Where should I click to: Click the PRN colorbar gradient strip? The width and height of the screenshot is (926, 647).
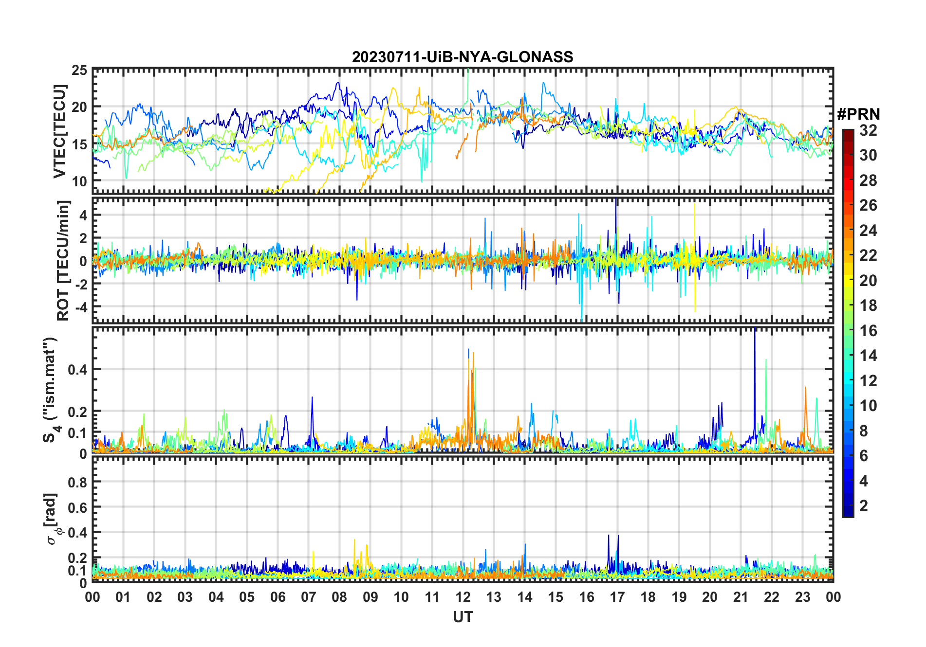(848, 323)
